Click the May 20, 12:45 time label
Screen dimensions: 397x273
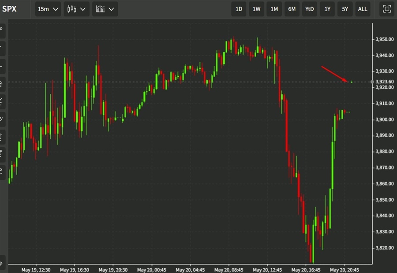[x=267, y=270]
